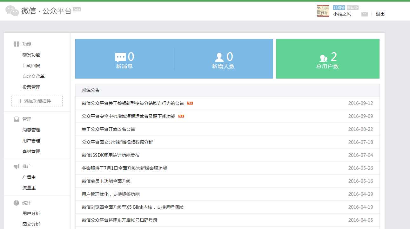Open 微信JSSDK调用统计功能发布 announcement
410x229 pixels.
pyautogui.click(x=110, y=155)
